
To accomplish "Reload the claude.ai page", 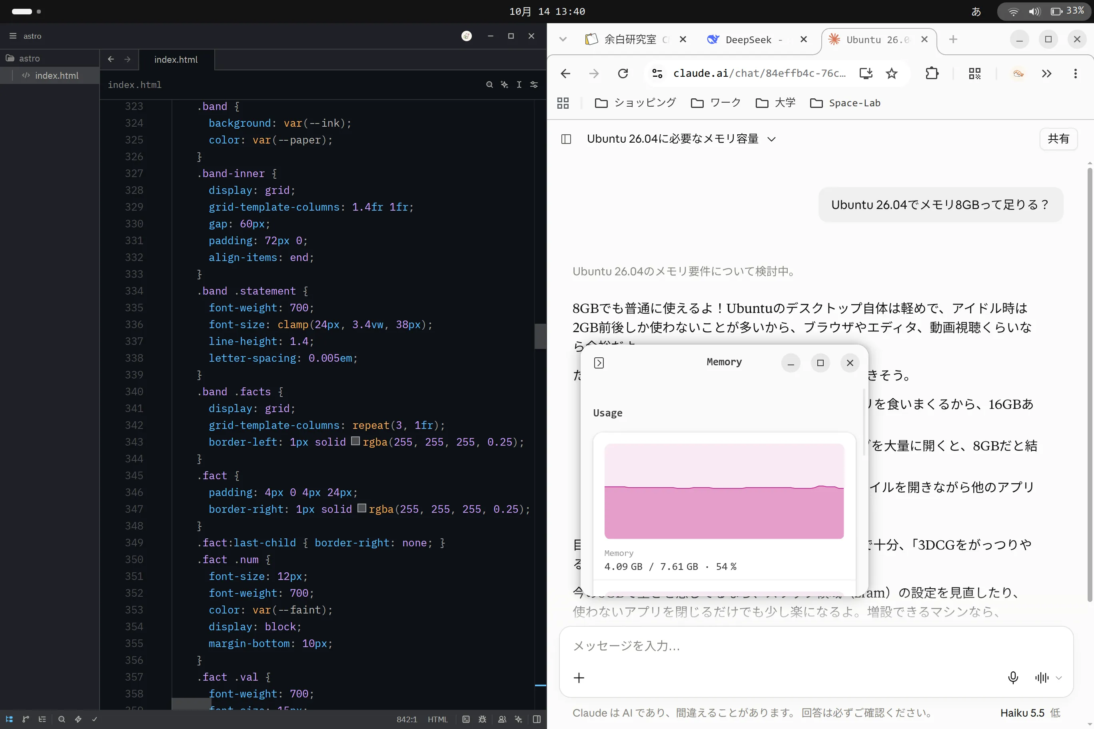I will click(623, 74).
